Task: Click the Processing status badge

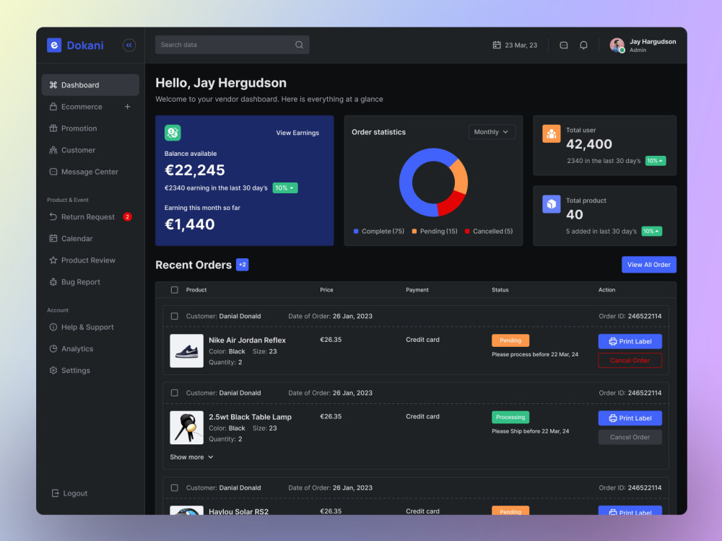Action: [510, 417]
